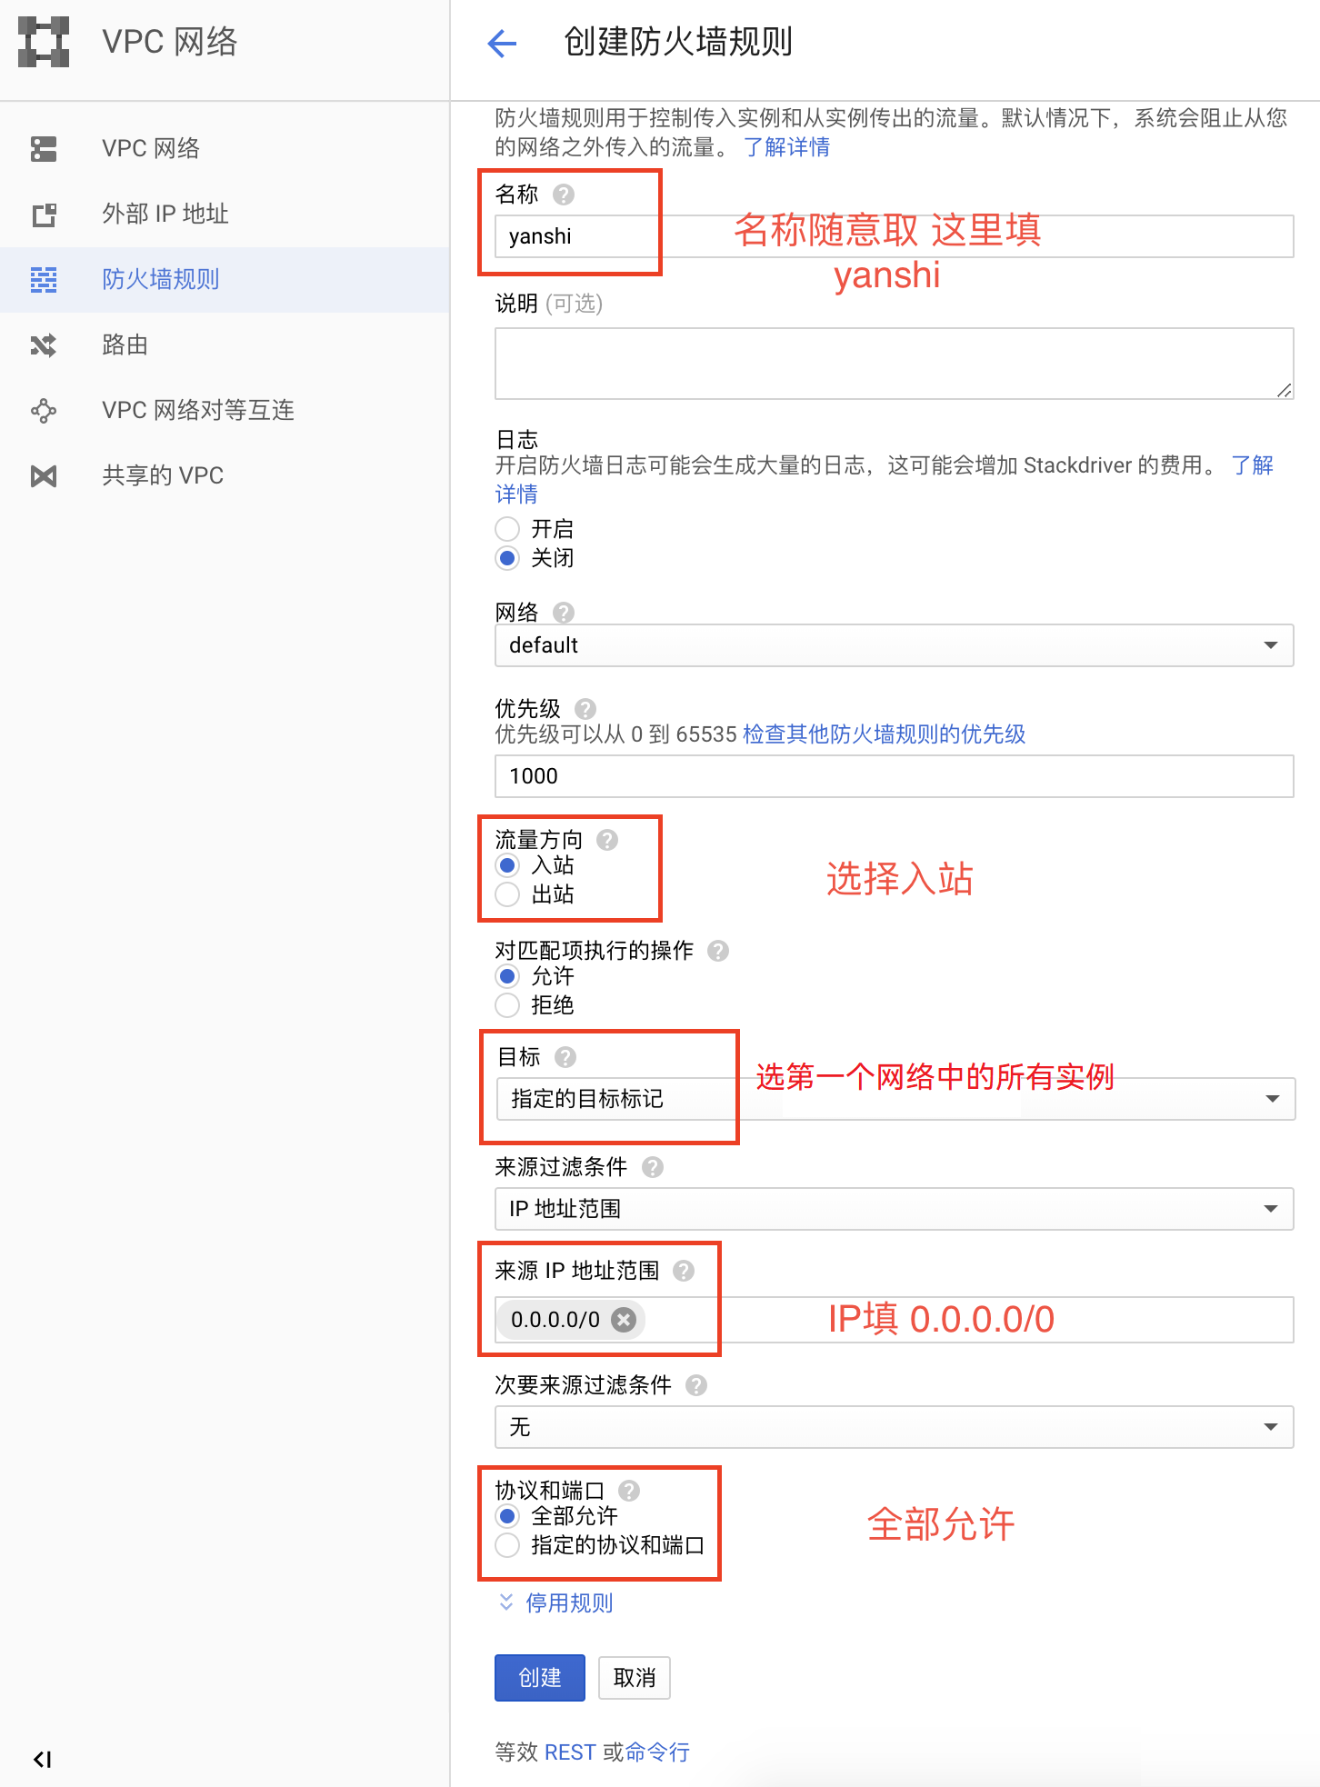Select 关闭 for firewall logs
Viewport: 1320px width, 1787px height.
coord(507,558)
